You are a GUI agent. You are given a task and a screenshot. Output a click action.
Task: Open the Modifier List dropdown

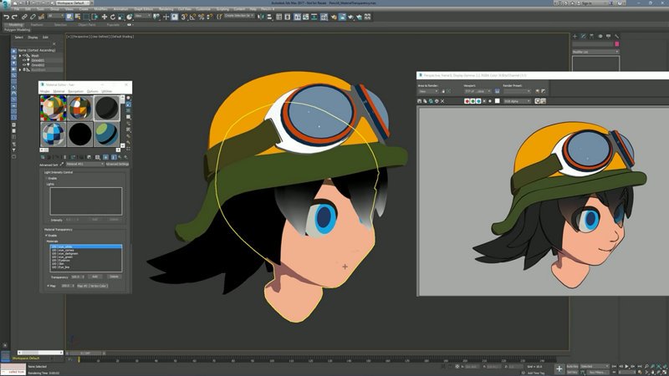(x=595, y=52)
